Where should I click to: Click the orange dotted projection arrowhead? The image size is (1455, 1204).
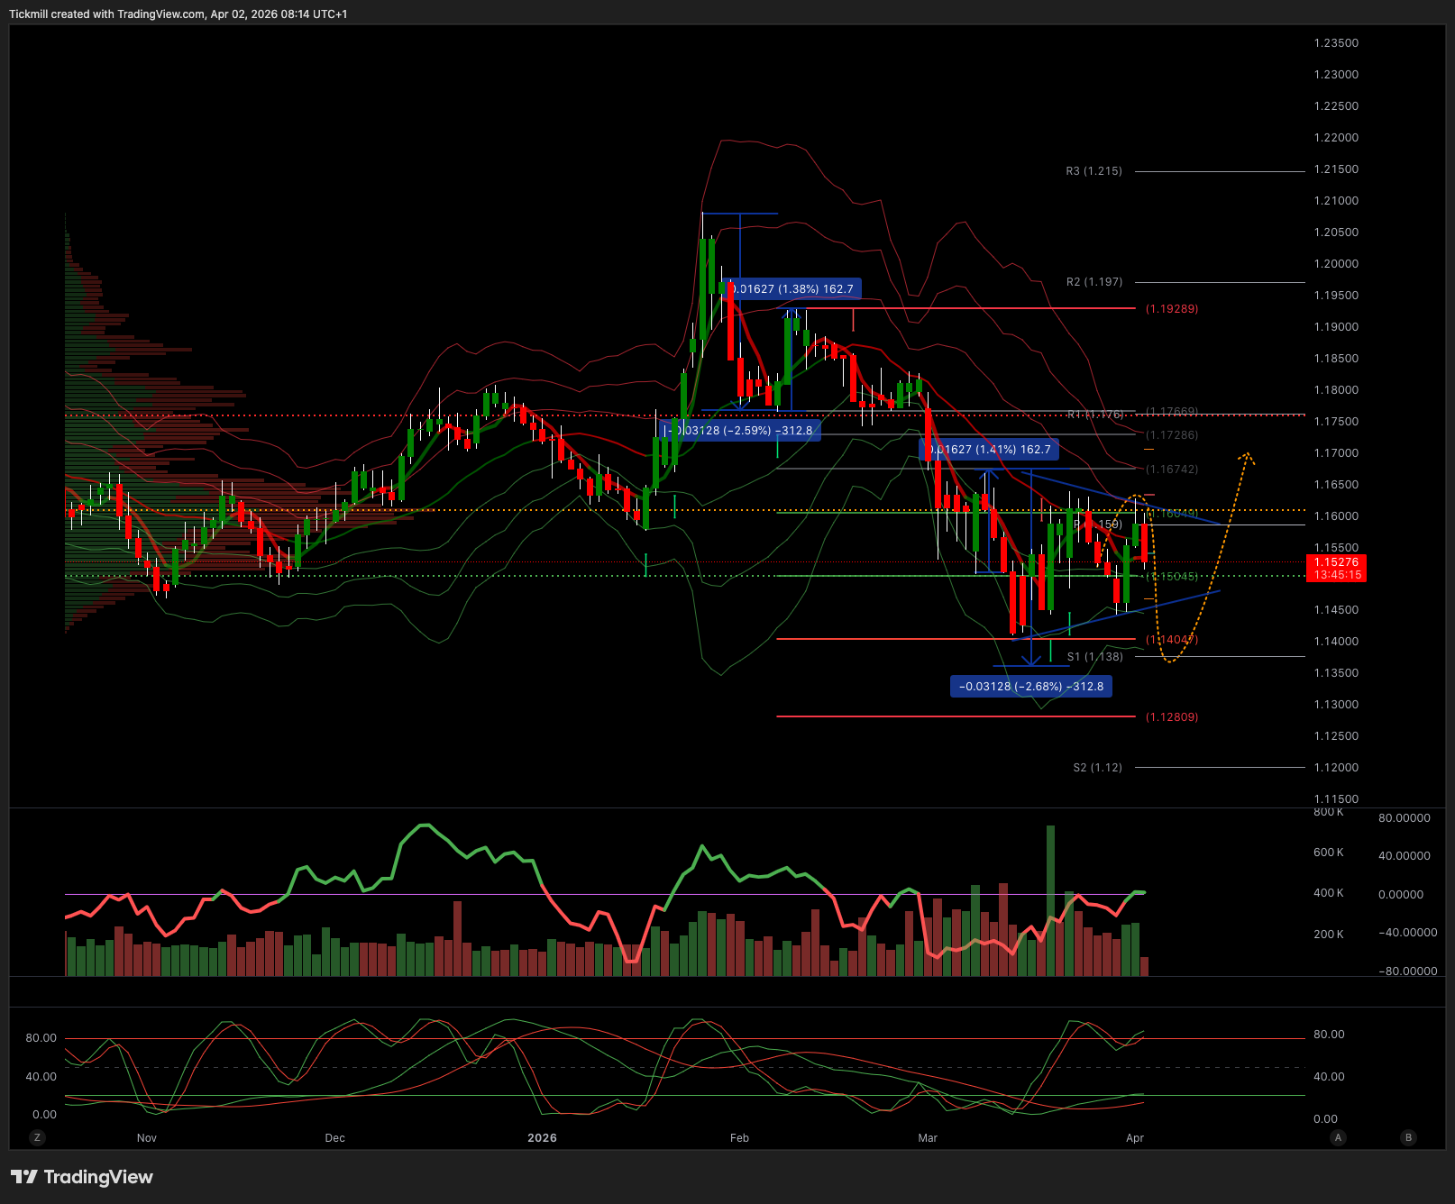[x=1247, y=456]
